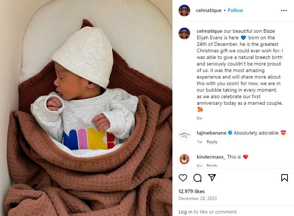Open the three-dot more options menu
Image resolution: width=294 pixels, height=216 pixels.
[284, 11]
